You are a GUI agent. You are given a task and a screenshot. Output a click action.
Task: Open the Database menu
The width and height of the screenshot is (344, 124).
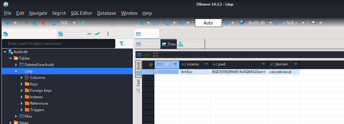click(106, 13)
